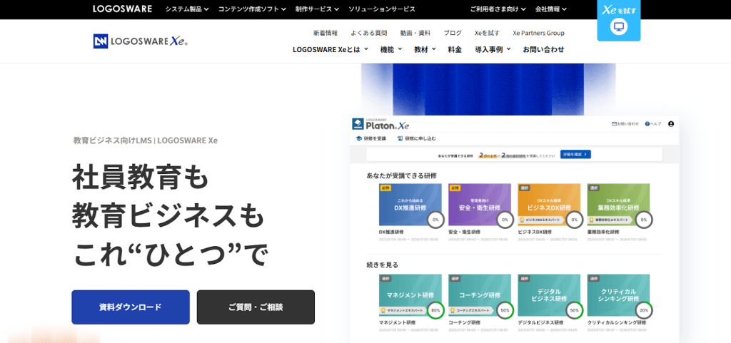Open the 導入事例 navigation menu
731x343 pixels.
(x=493, y=49)
